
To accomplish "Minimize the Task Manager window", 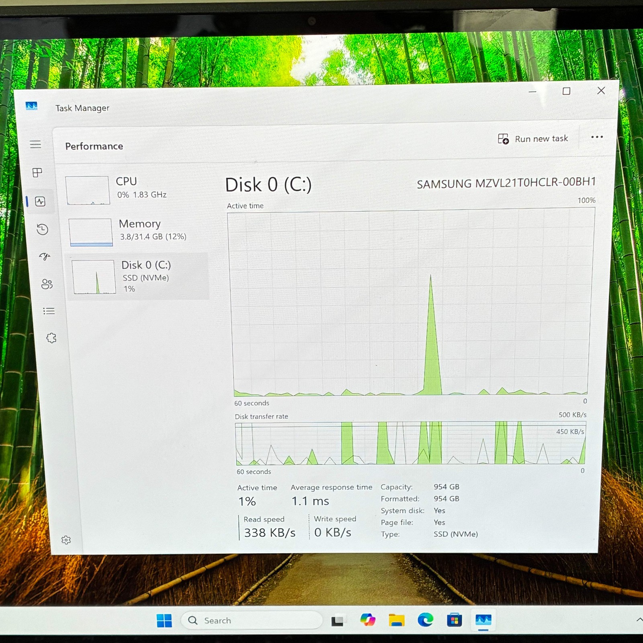I will click(532, 92).
